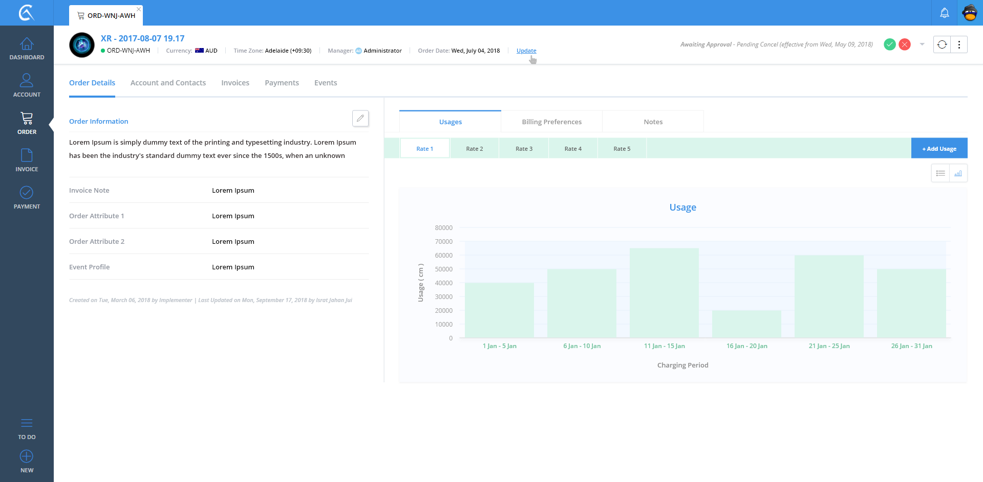Open the Invoice sidebar section
The image size is (983, 482).
[x=27, y=160]
